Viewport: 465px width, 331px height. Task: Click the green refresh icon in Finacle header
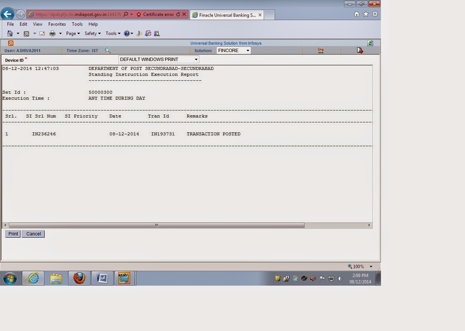pos(370,43)
